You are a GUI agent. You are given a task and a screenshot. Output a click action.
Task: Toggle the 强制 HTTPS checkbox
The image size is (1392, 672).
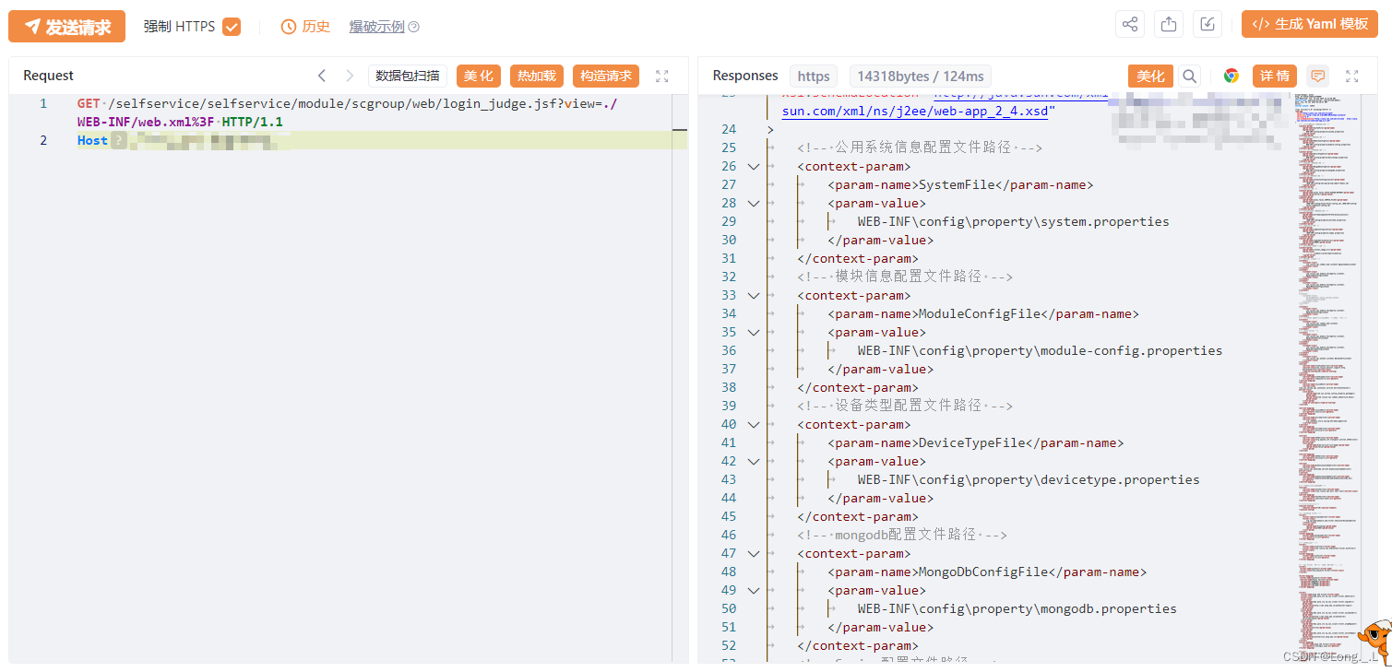point(232,27)
